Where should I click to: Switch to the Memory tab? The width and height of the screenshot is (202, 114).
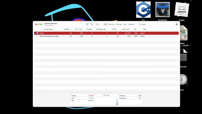[x=112, y=24]
